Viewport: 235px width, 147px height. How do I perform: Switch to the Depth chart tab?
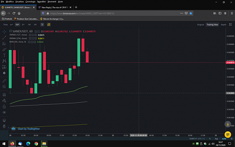pos(223,24)
